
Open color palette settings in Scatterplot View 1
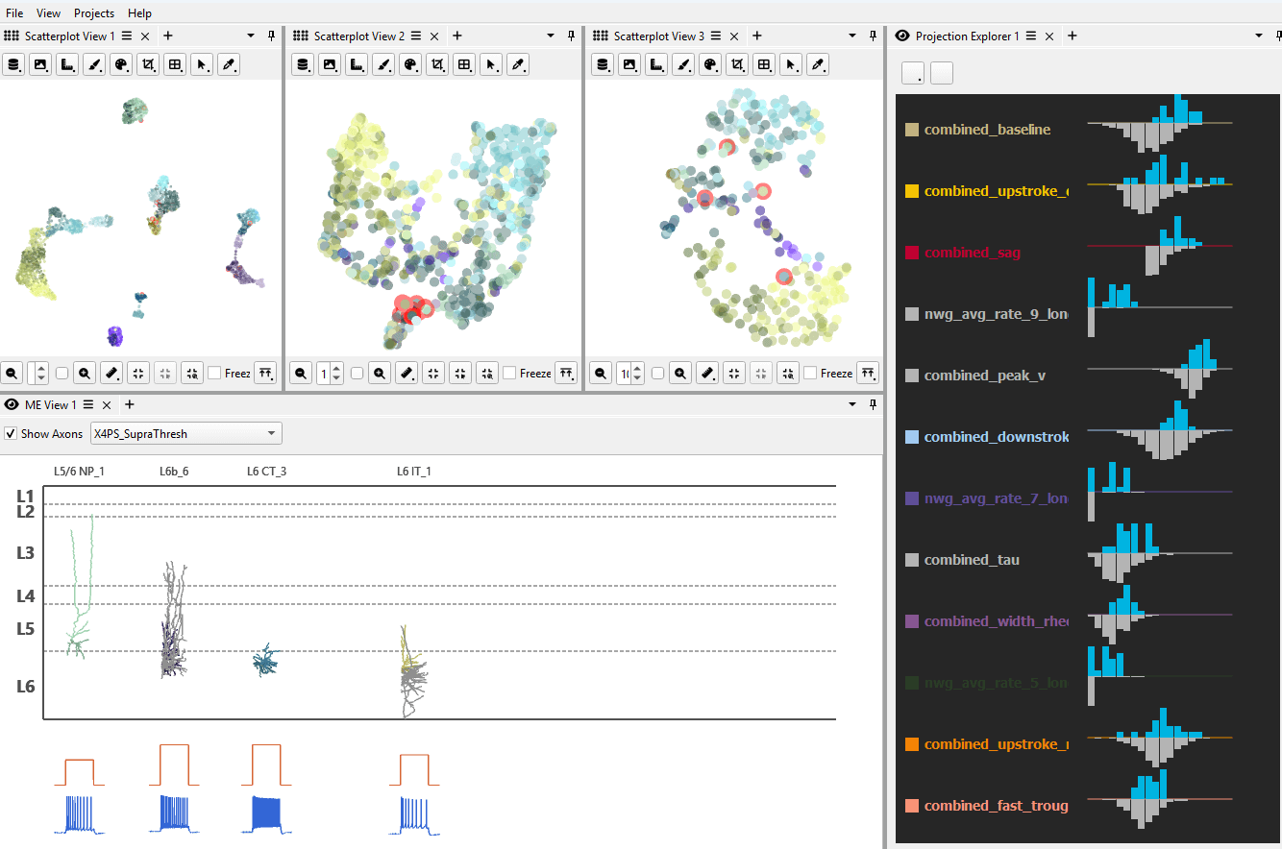click(x=121, y=64)
